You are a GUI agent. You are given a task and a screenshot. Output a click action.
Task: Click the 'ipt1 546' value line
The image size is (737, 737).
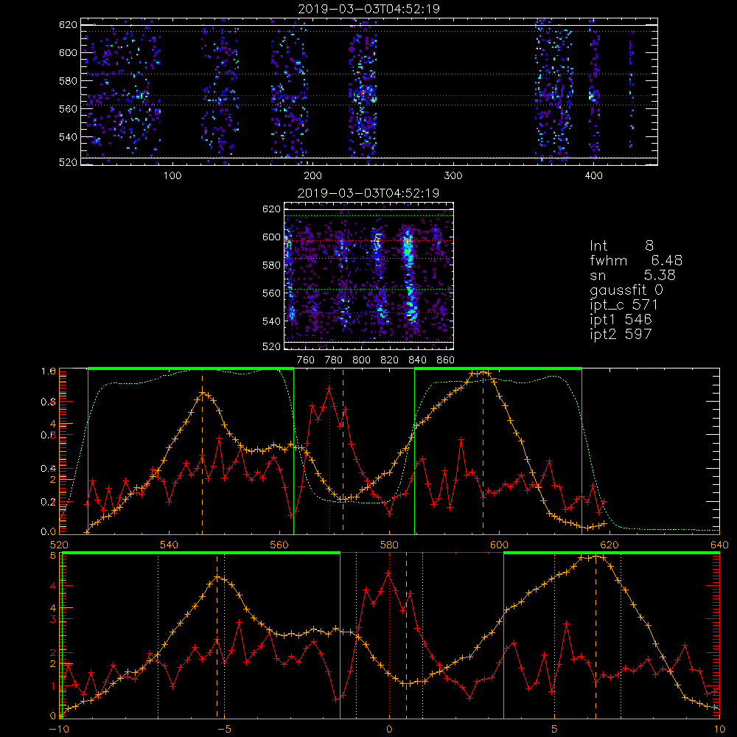pos(621,320)
